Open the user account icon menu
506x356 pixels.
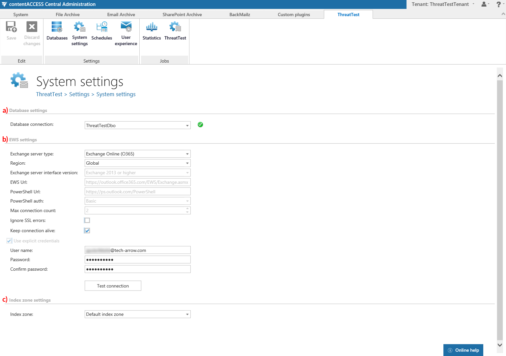click(484, 4)
